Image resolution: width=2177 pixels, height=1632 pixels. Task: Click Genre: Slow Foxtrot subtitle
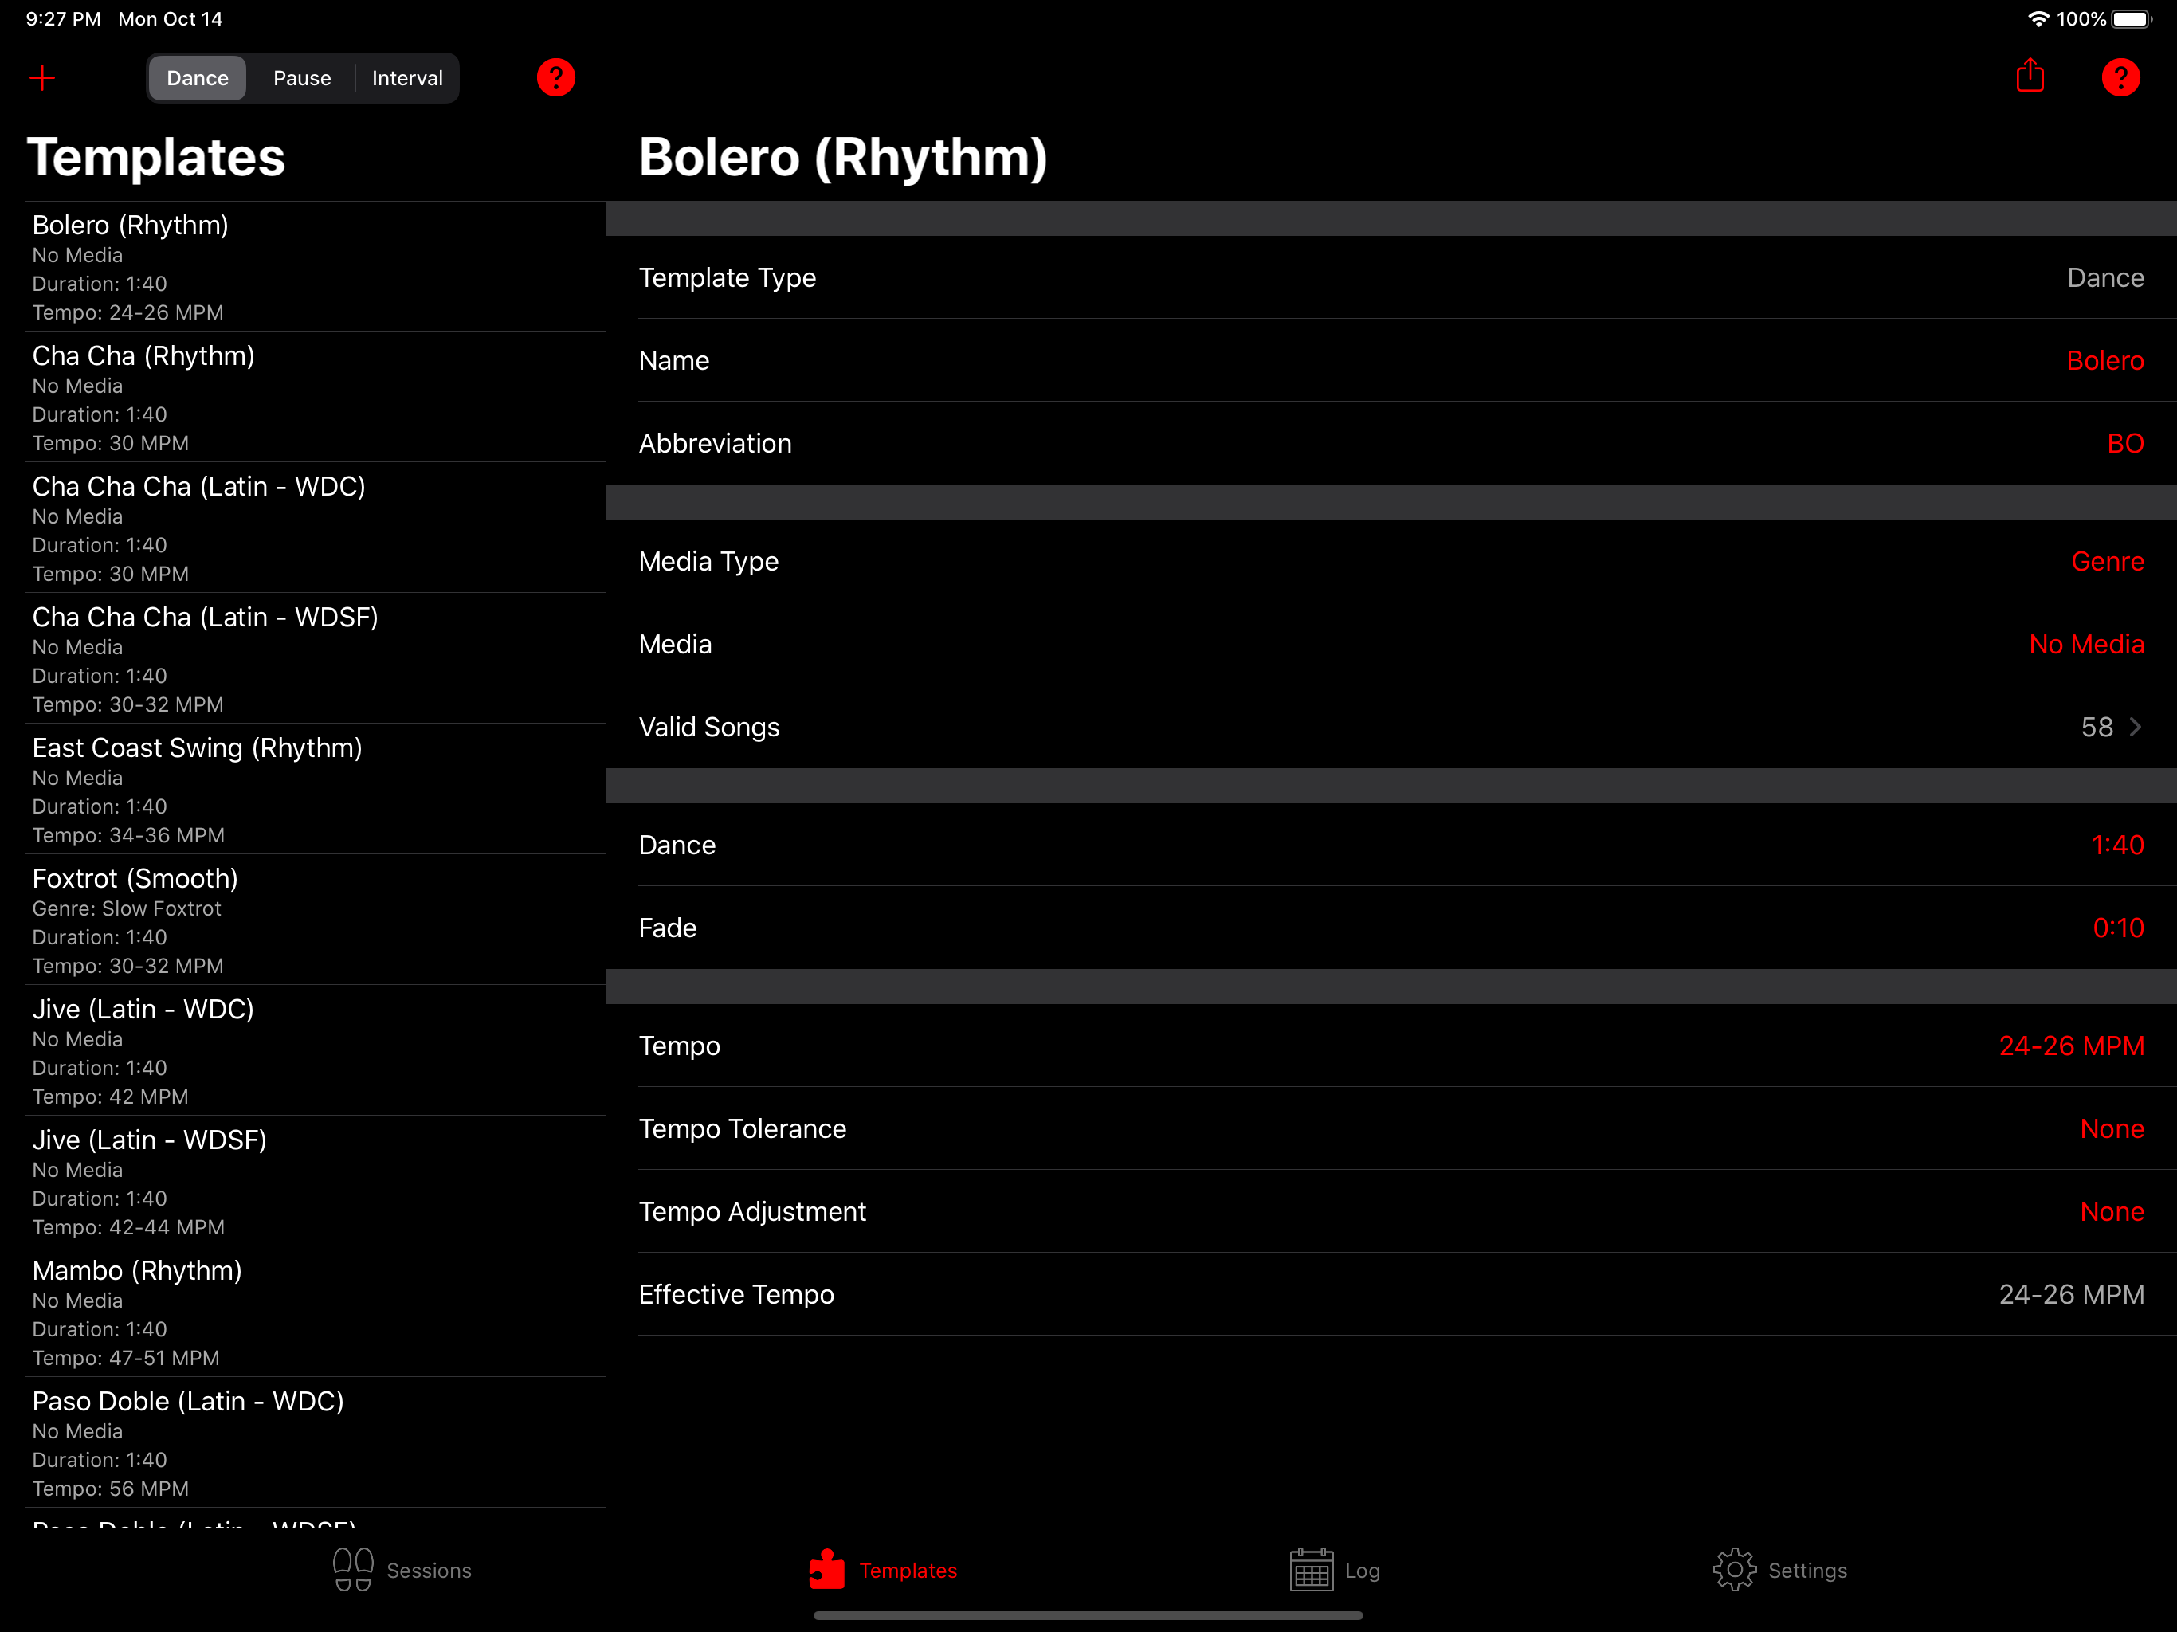pyautogui.click(x=127, y=908)
